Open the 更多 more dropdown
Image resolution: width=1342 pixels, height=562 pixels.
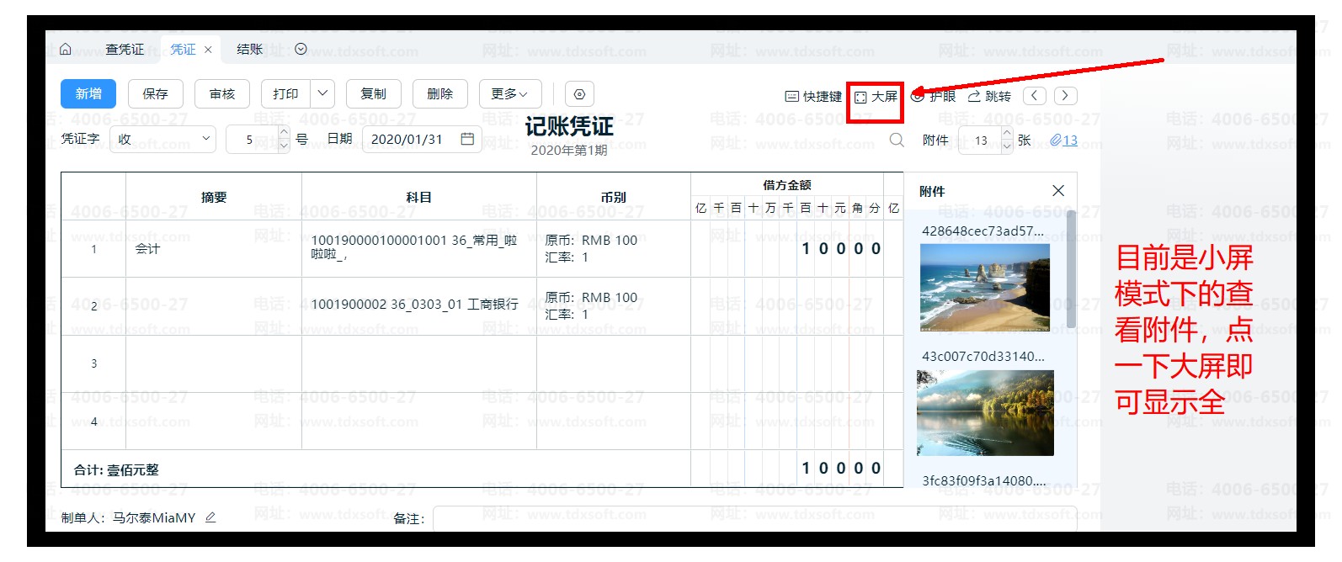point(509,93)
